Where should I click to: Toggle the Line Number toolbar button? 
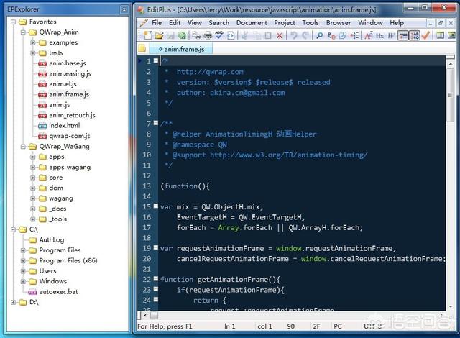[415, 35]
